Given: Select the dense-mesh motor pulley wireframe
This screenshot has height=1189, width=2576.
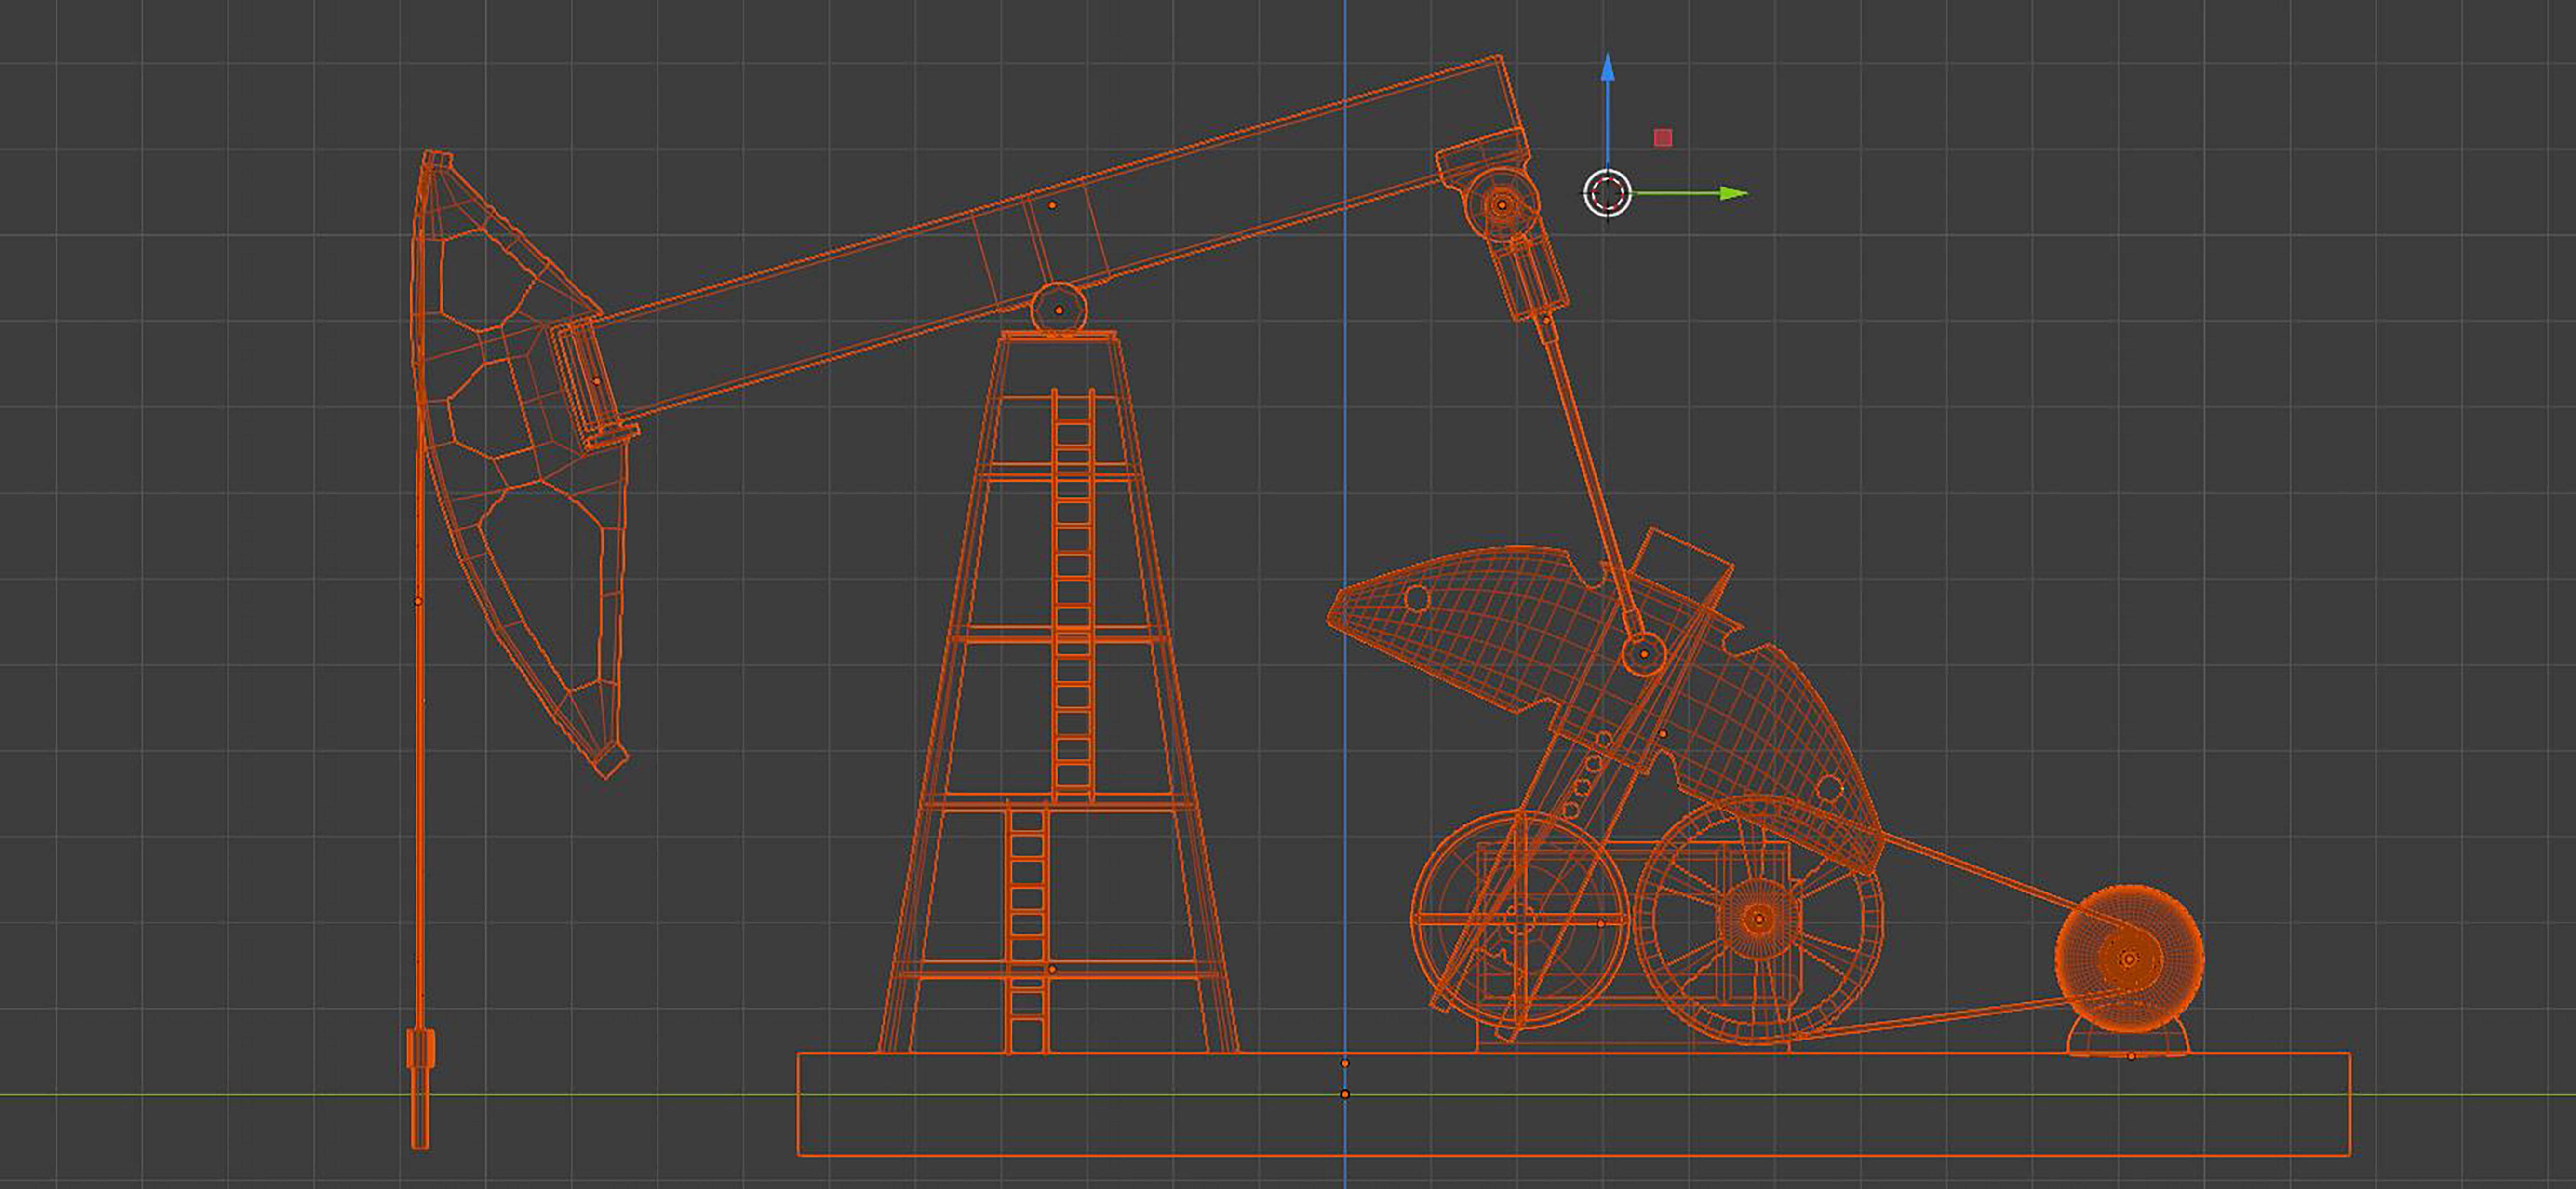Looking at the screenshot, I should pyautogui.click(x=2129, y=959).
